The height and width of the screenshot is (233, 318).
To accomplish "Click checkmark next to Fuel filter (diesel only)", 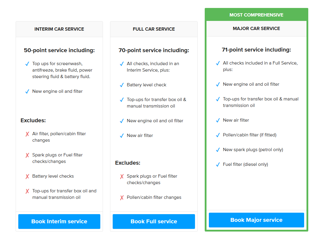I will [x=218, y=165].
